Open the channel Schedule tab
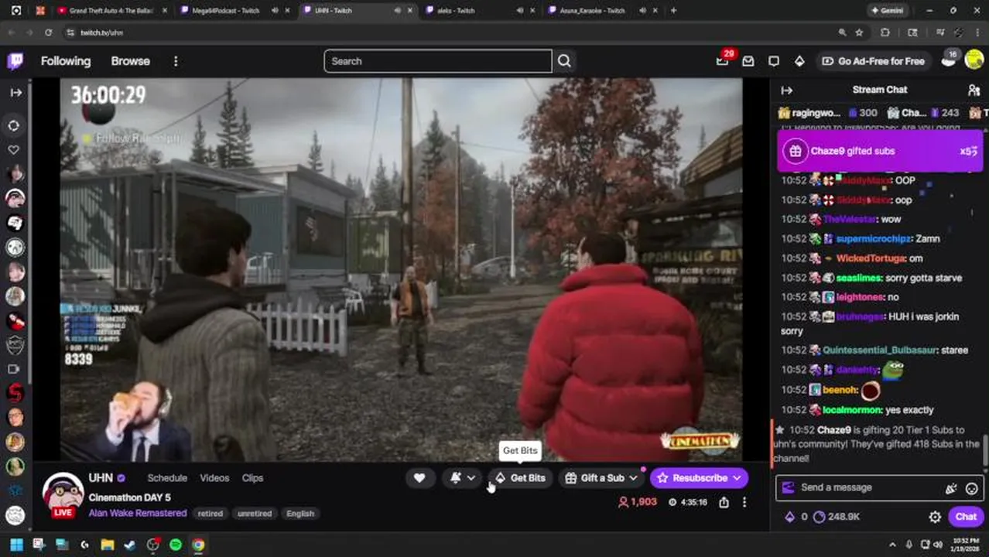 coord(167,478)
